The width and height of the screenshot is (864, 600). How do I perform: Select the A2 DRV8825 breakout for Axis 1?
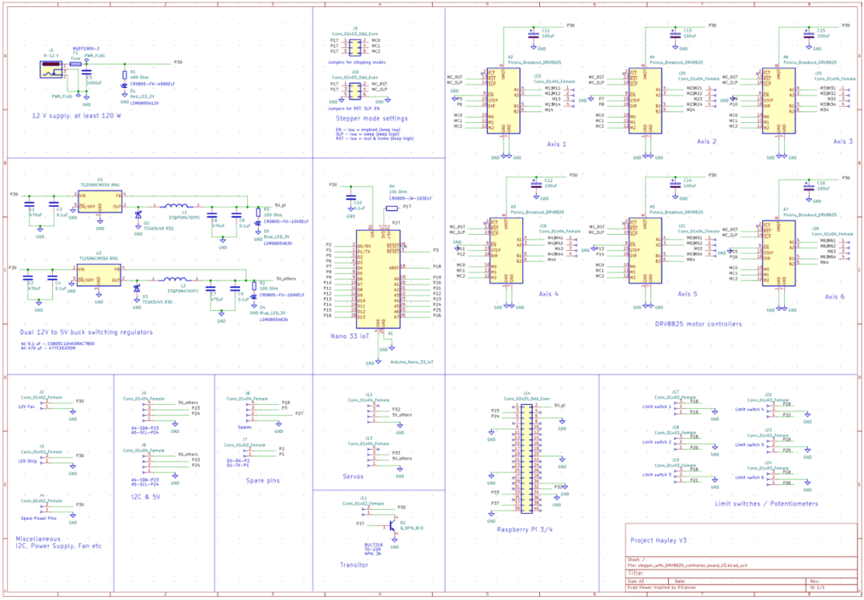click(504, 100)
